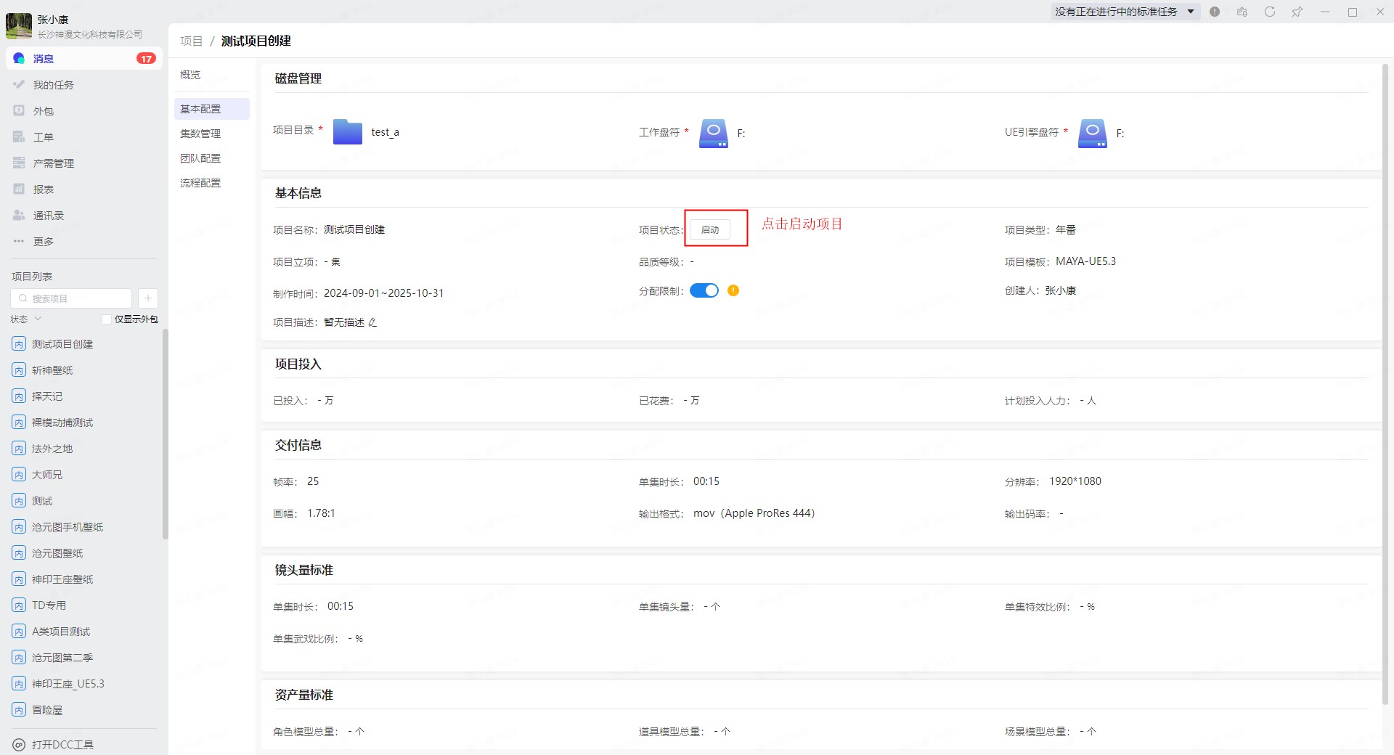The width and height of the screenshot is (1394, 755).
Task: Click the 工作盘符 drive icon
Action: tap(713, 133)
